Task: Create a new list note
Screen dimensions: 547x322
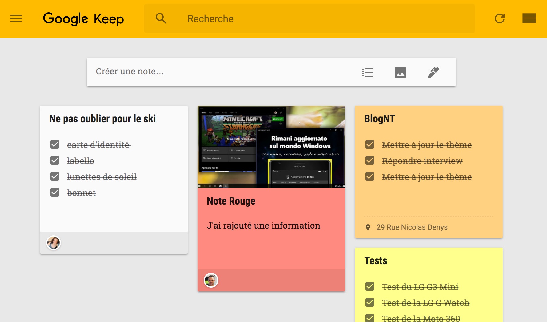Action: pyautogui.click(x=367, y=73)
